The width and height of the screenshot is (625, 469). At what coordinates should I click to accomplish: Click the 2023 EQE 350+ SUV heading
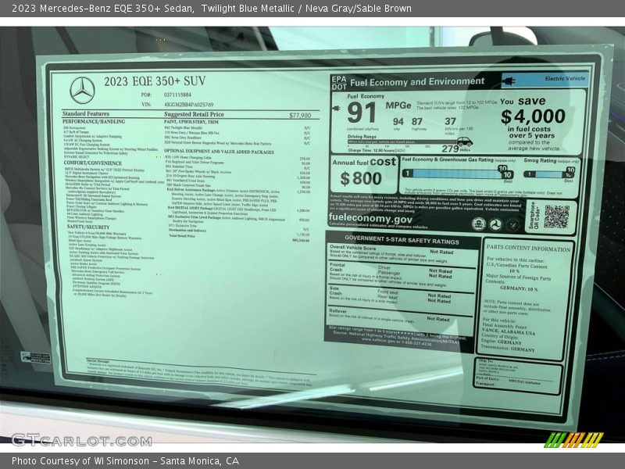[x=155, y=81]
